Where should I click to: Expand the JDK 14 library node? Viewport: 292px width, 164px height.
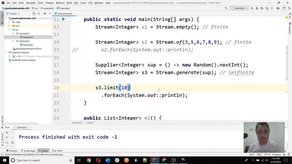tap(9, 56)
